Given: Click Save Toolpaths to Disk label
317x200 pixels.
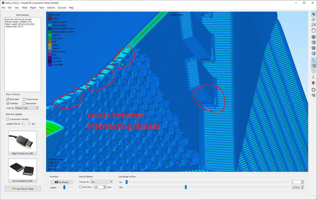Looking at the screenshot, I should (x=23, y=181).
